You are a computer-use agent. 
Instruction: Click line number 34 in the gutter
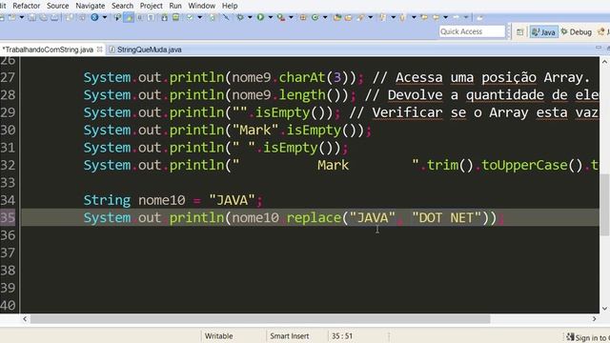click(x=8, y=200)
